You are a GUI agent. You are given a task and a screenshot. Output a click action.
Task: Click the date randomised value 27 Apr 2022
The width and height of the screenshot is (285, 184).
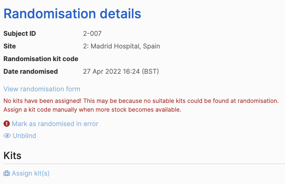[121, 72]
